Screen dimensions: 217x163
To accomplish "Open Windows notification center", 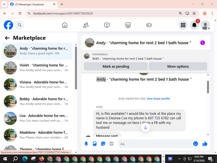I will (210, 159).
